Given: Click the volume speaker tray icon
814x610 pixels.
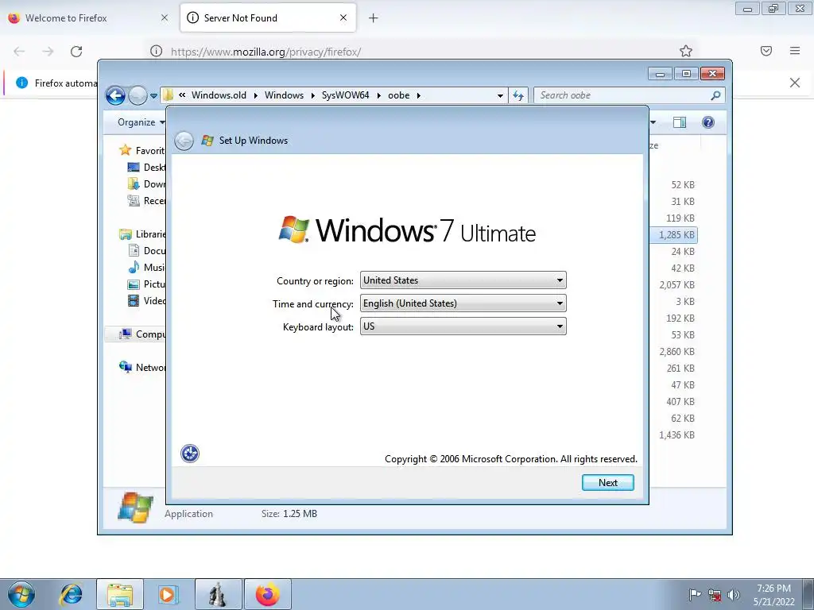Looking at the screenshot, I should click(734, 595).
